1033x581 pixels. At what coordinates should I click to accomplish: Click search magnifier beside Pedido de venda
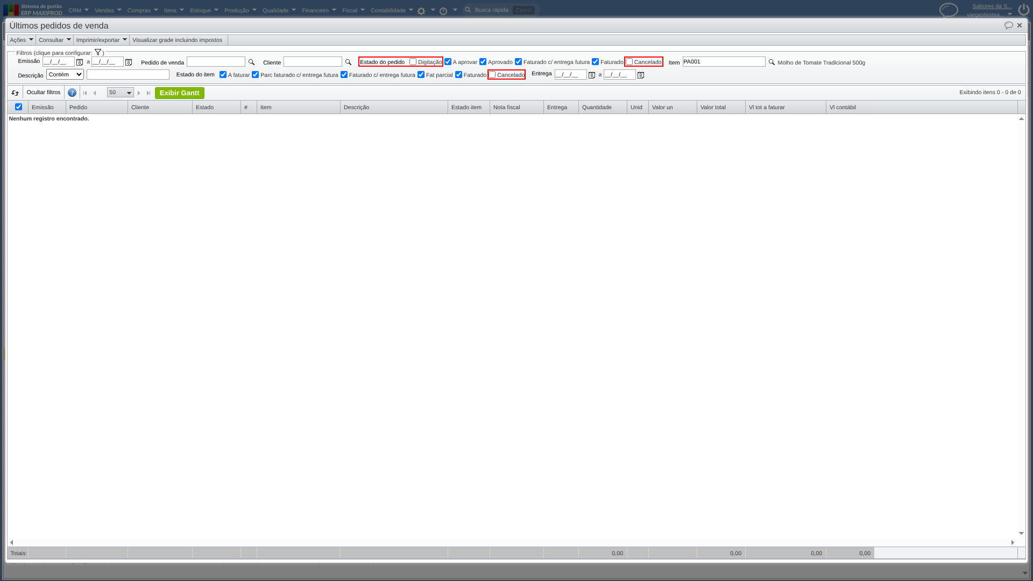click(x=251, y=62)
